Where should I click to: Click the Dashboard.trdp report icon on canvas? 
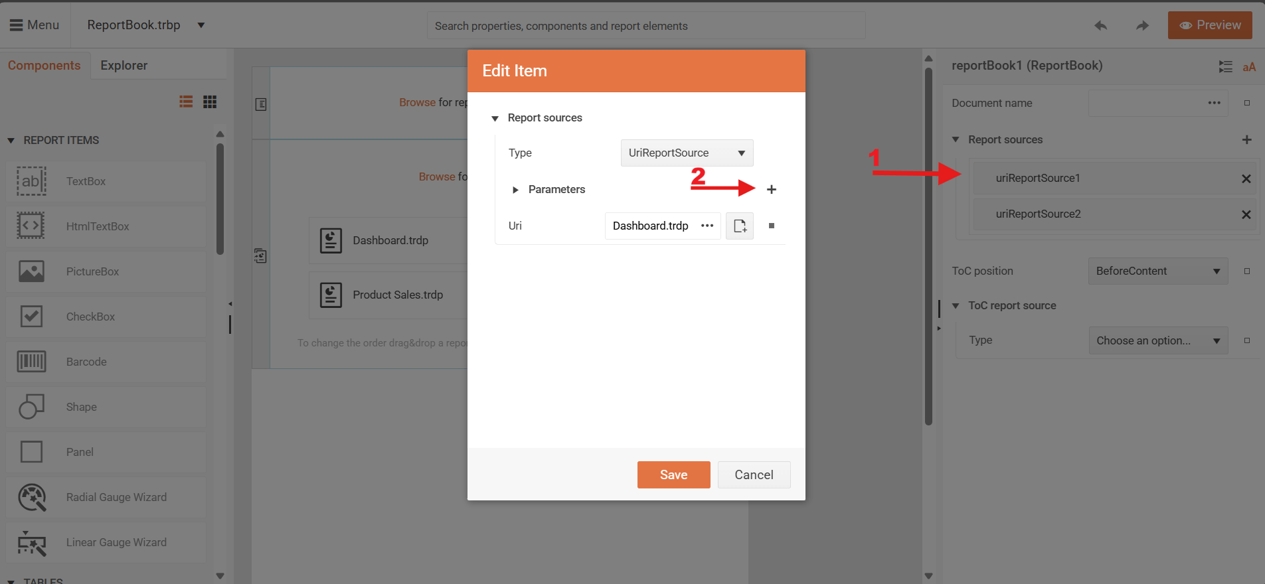(331, 240)
